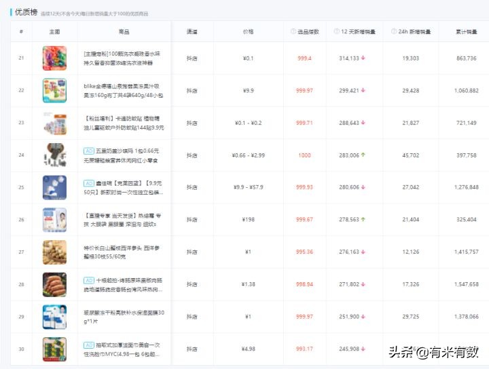489x369 pixels.
Task: Click the down arrow next to 251,900
Action: pos(363,317)
